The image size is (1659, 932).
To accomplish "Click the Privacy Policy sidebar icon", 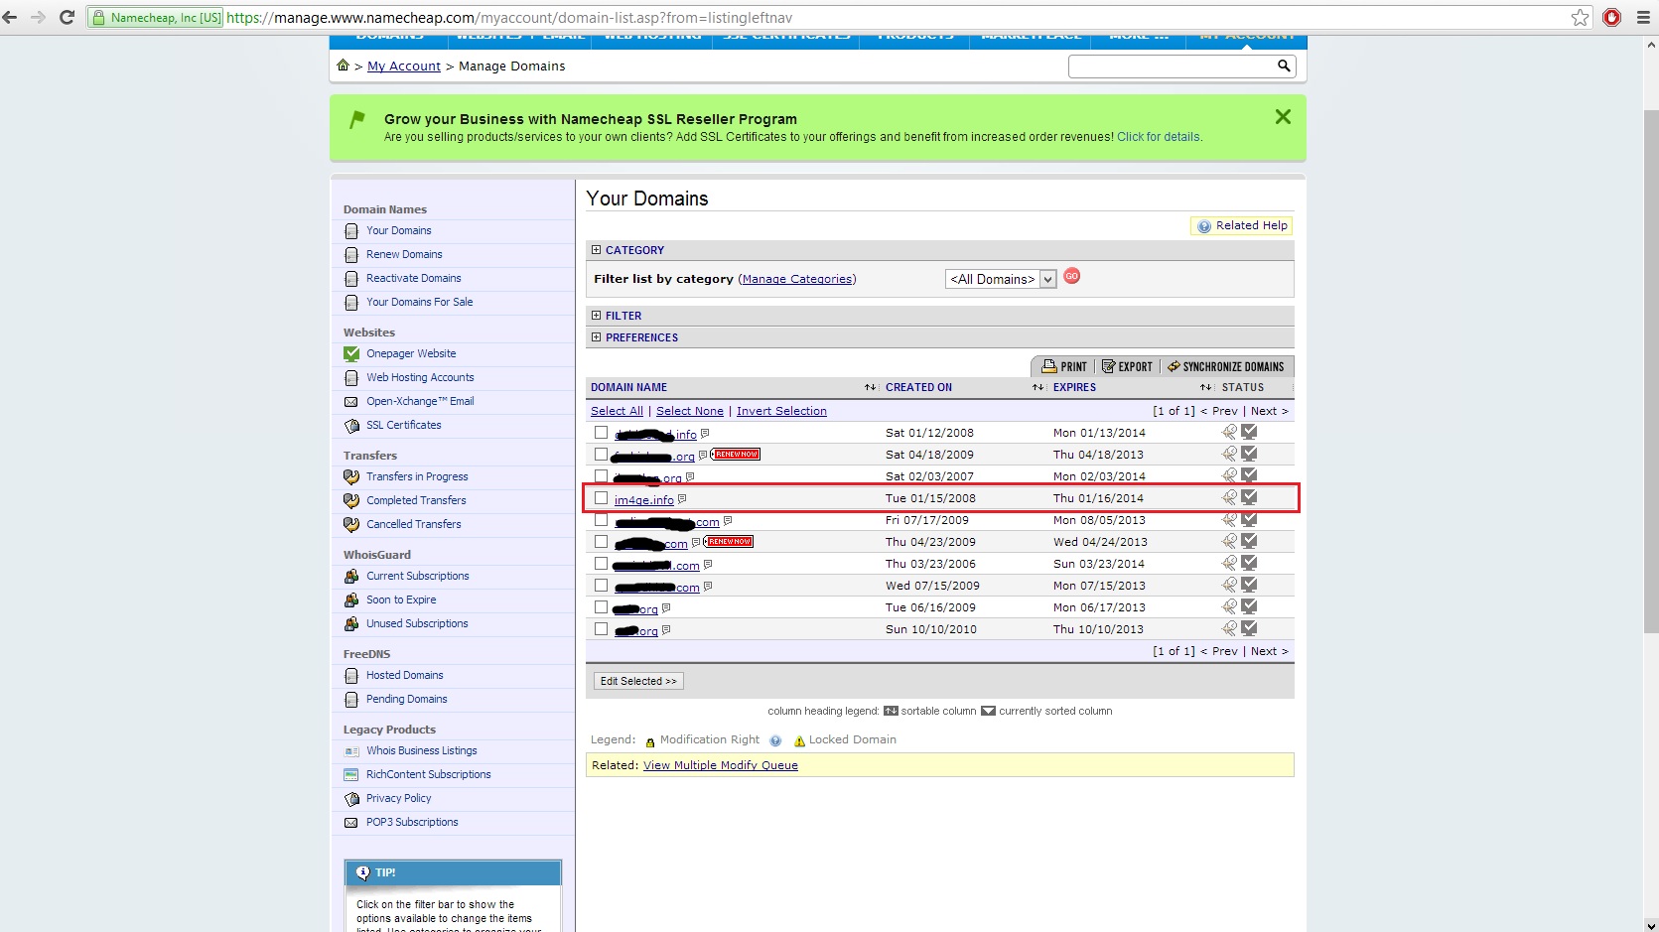I will coord(351,798).
